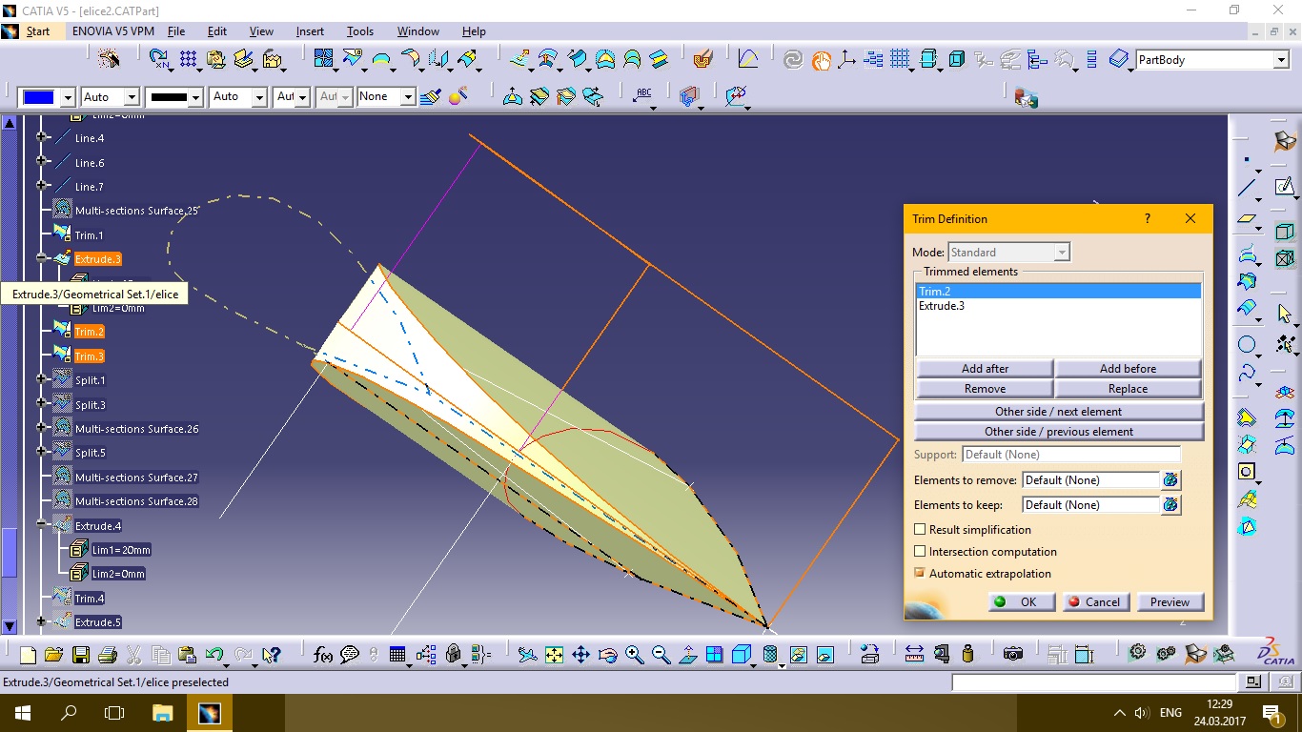The height and width of the screenshot is (732, 1302).
Task: Click the Fit All In icon
Action: point(554,655)
